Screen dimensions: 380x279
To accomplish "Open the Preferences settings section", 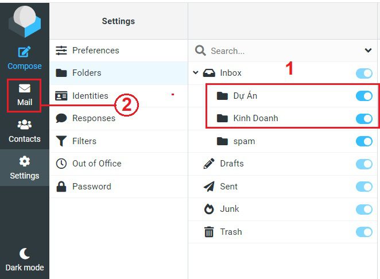I will point(118,51).
